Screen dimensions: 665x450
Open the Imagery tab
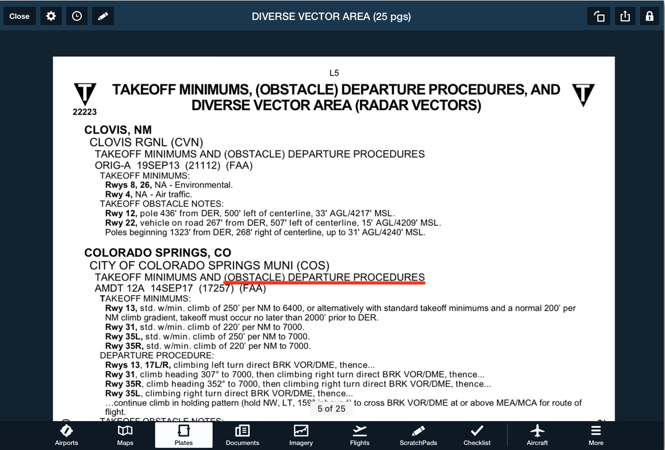(301, 435)
